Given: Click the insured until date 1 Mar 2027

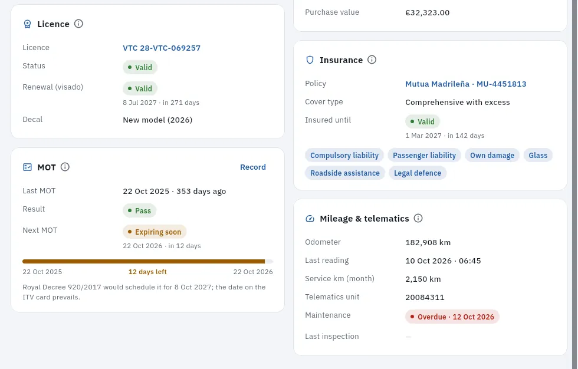Looking at the screenshot, I should click(423, 136).
